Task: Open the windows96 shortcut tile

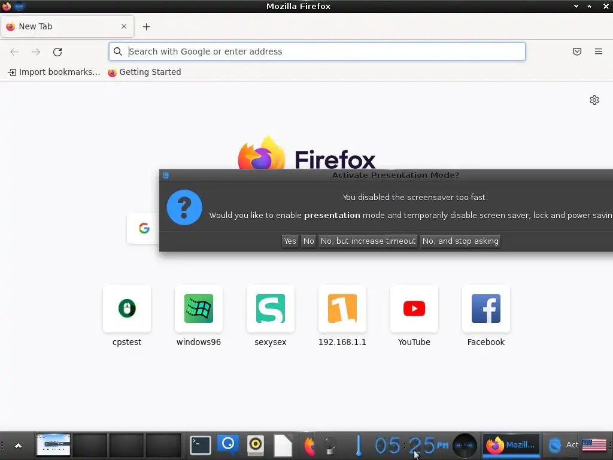Action: click(199, 316)
